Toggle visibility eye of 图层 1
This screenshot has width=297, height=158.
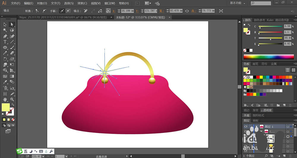pyautogui.click(x=246, y=126)
